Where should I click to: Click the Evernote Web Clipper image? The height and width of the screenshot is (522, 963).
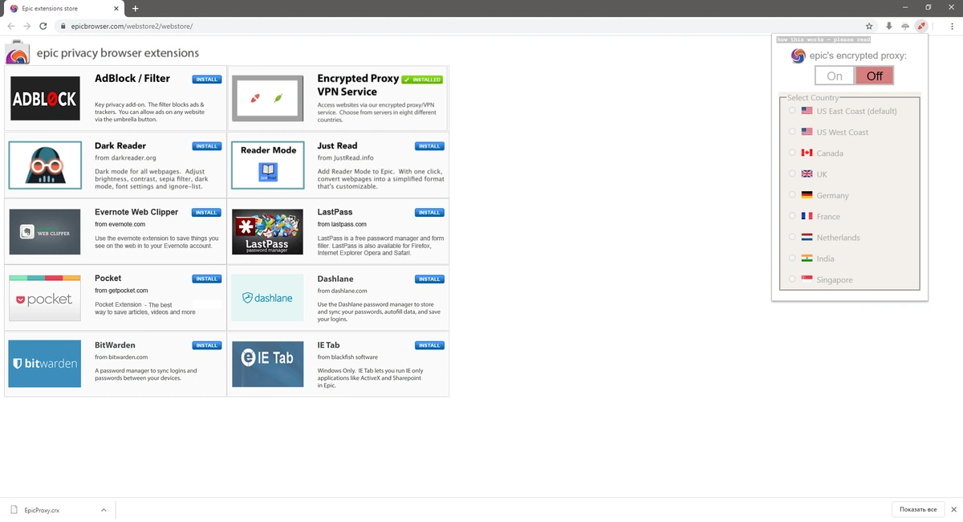pos(45,231)
